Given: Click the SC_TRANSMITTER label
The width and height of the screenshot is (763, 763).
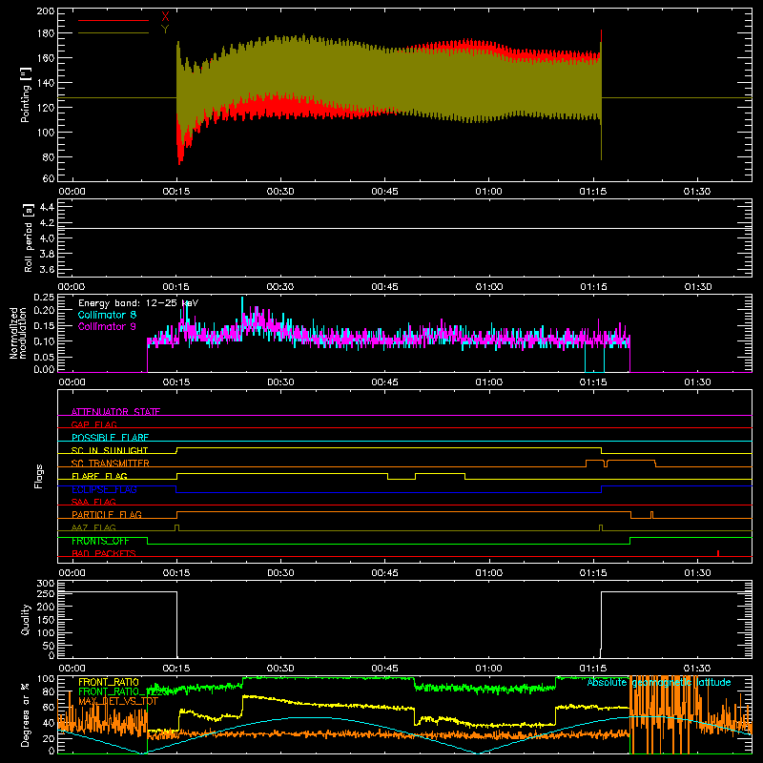Looking at the screenshot, I should [x=110, y=464].
